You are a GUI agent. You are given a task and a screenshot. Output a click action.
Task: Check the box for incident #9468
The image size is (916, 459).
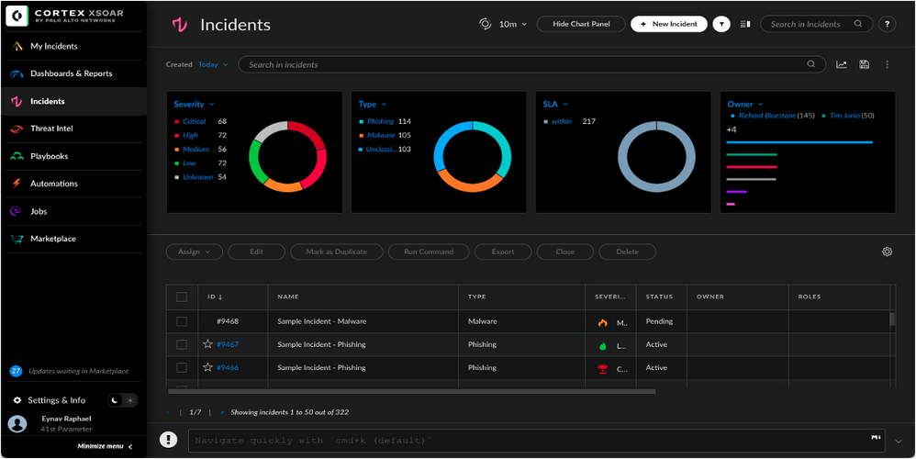[182, 321]
